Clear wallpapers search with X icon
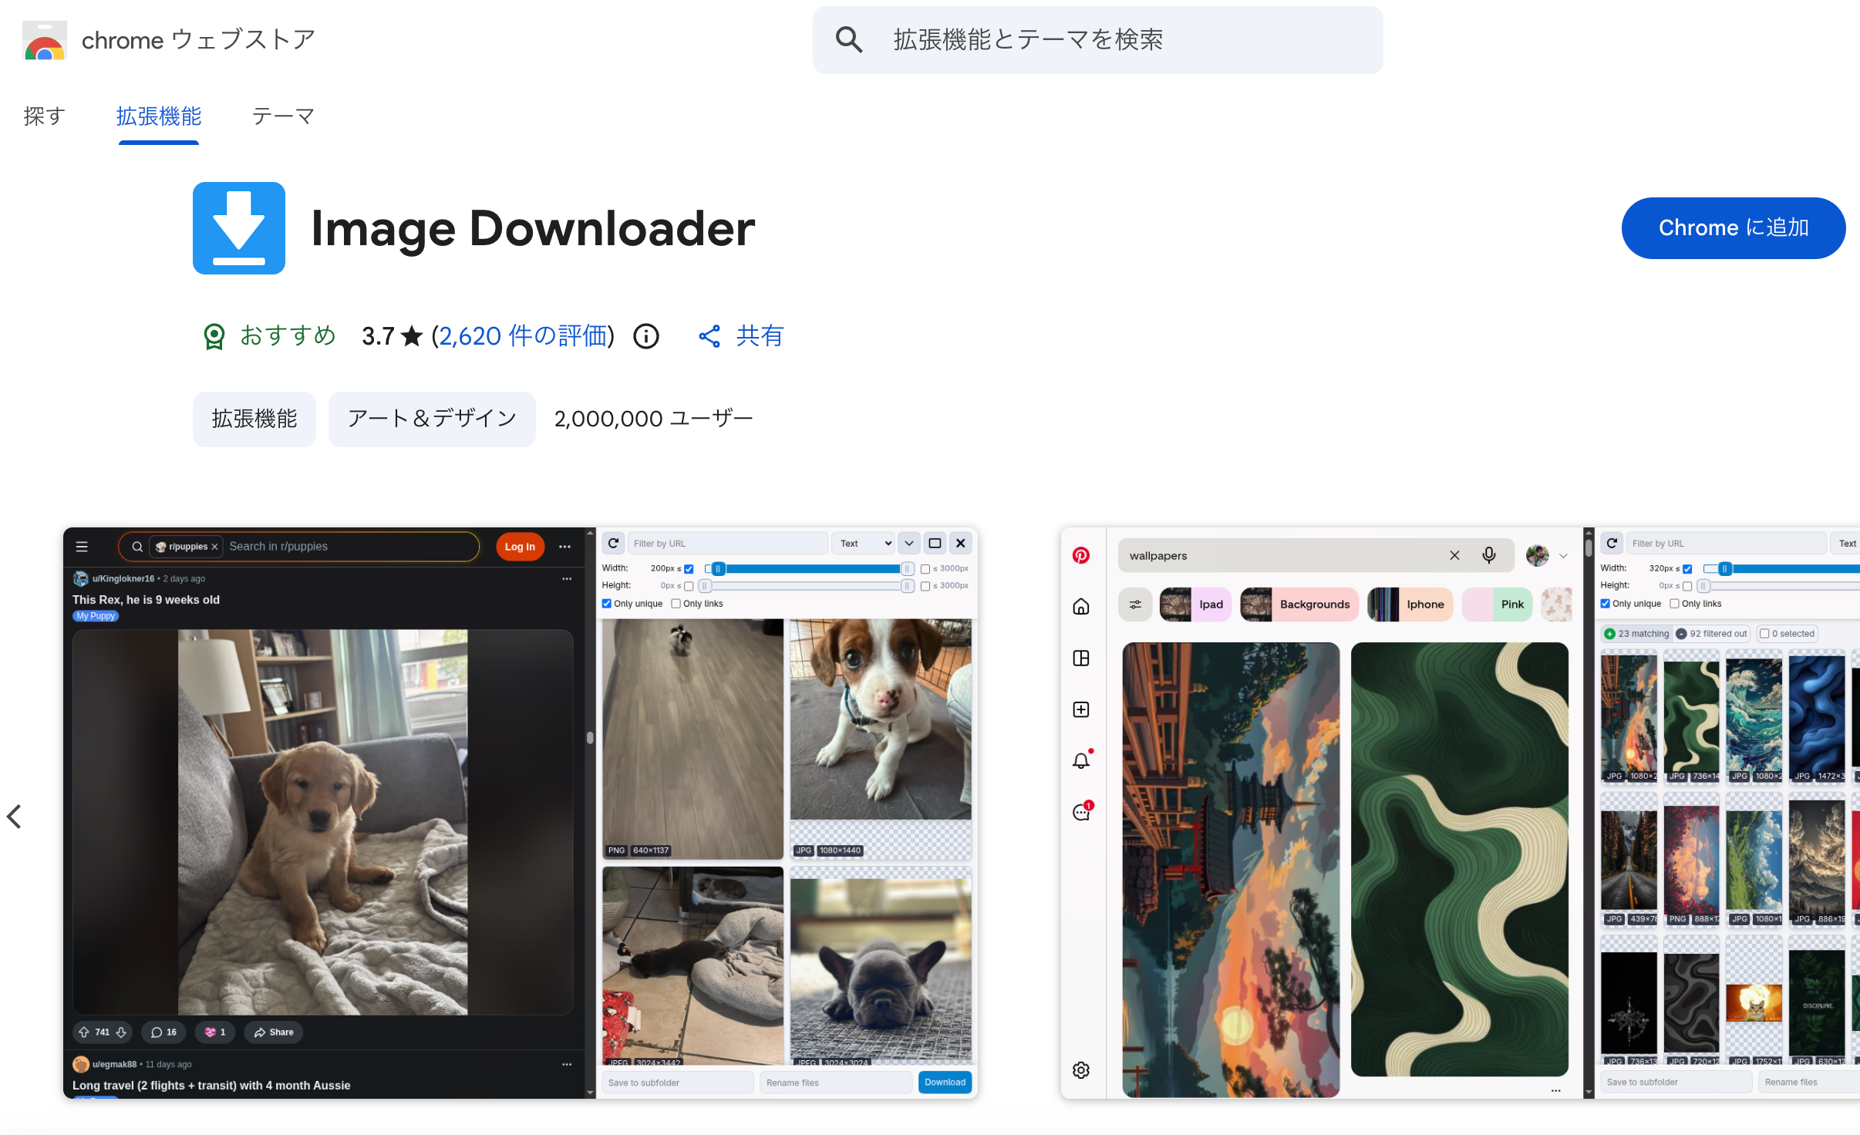 [1454, 555]
